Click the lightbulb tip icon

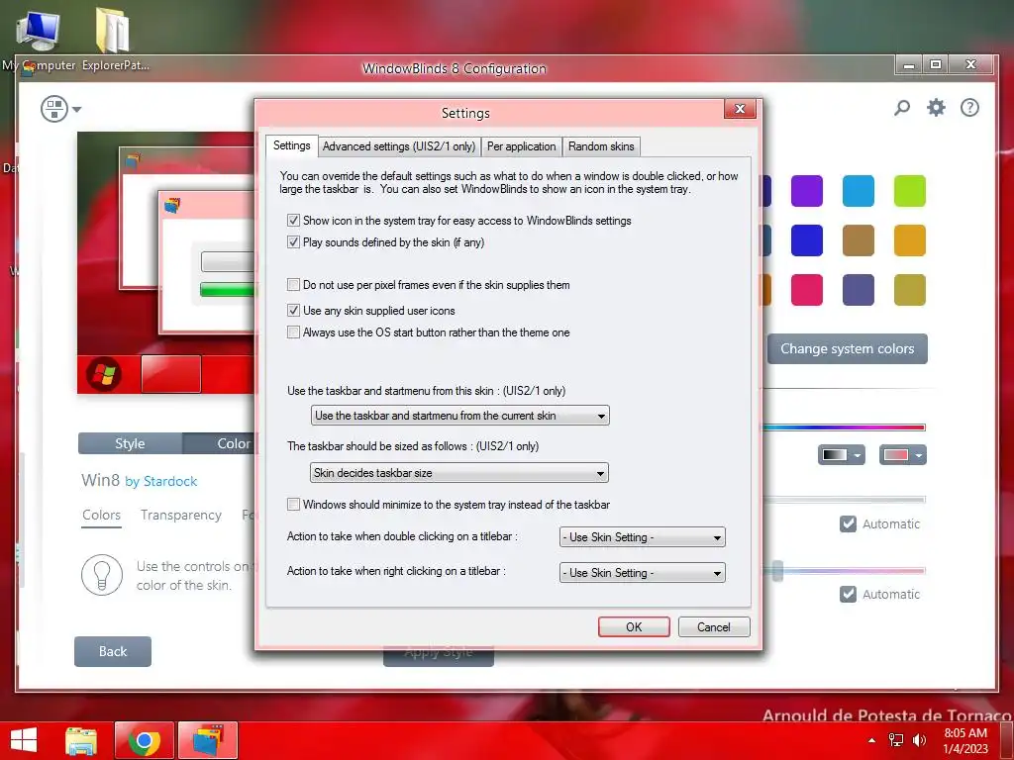(x=102, y=575)
